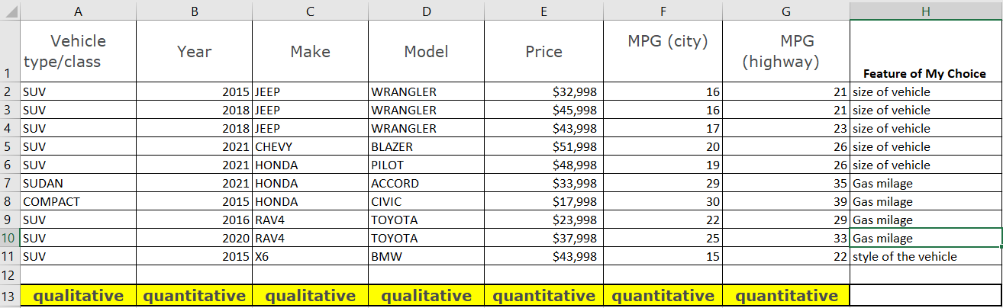The height and width of the screenshot is (308, 1003).
Task: Click the Feature of My Choice header cell
Action: coord(926,51)
